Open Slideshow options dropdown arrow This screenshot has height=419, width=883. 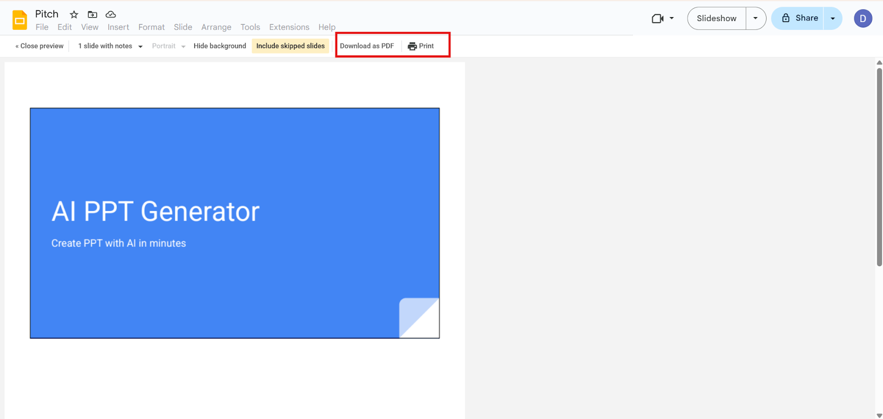(x=756, y=18)
